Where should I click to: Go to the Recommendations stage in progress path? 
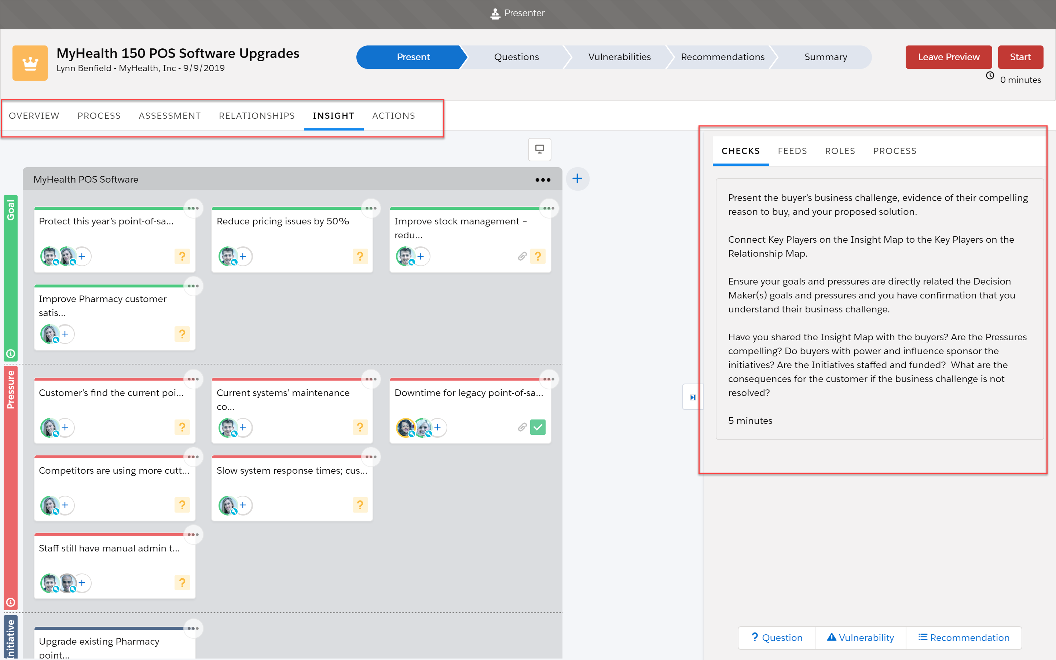pos(723,57)
